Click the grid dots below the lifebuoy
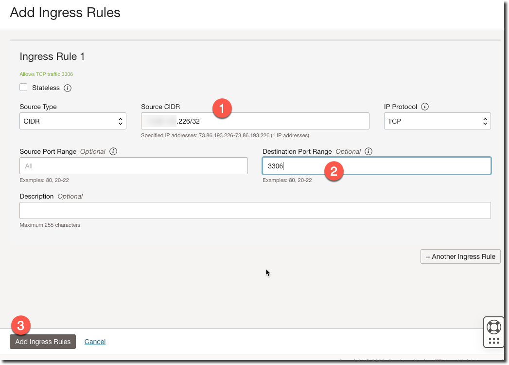 [493, 341]
